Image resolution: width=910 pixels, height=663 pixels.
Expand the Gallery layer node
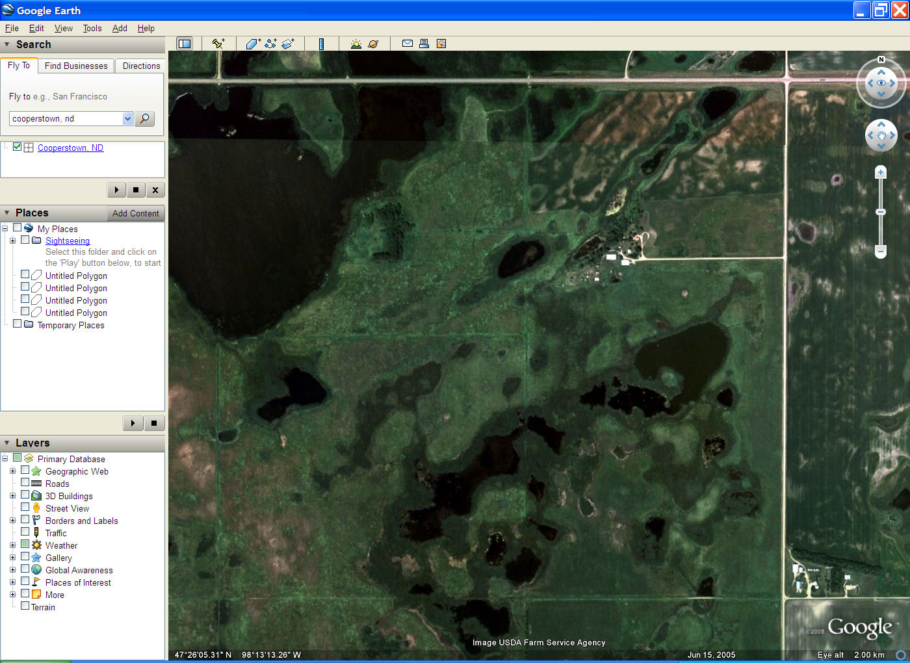point(12,557)
